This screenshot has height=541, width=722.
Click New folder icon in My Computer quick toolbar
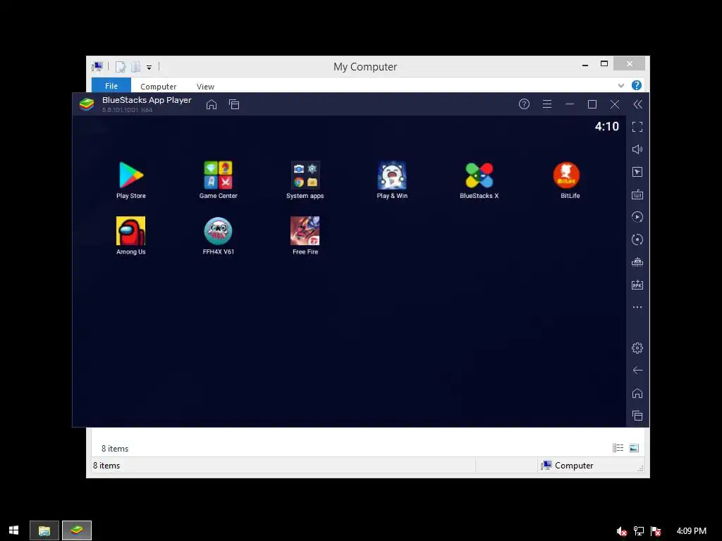pyautogui.click(x=136, y=67)
